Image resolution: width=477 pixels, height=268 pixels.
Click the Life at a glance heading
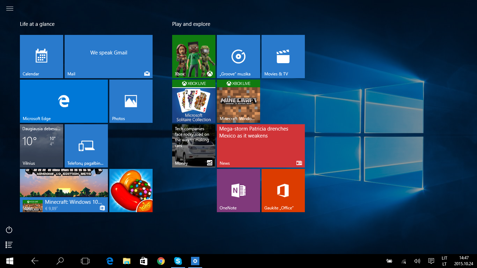pos(37,24)
